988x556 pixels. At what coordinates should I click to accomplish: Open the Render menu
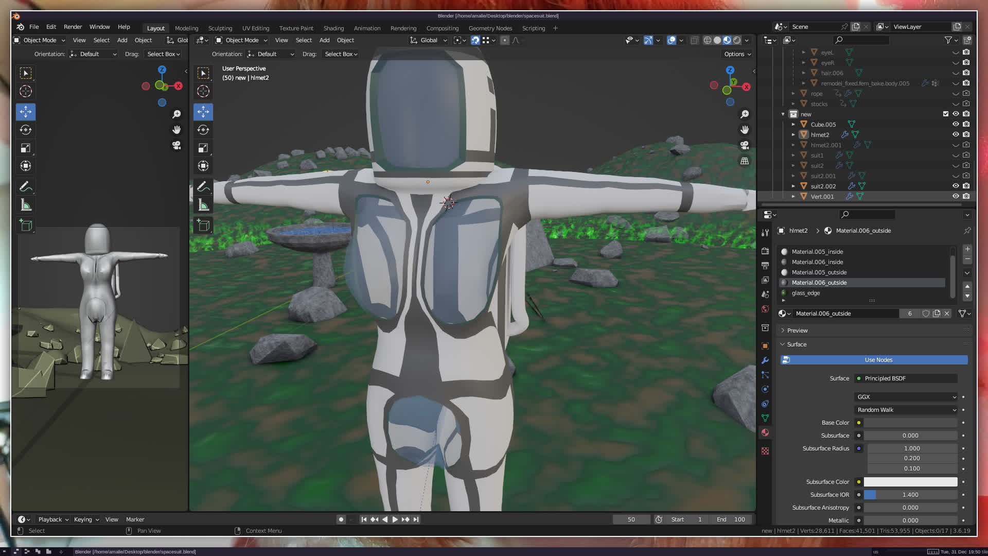73,27
